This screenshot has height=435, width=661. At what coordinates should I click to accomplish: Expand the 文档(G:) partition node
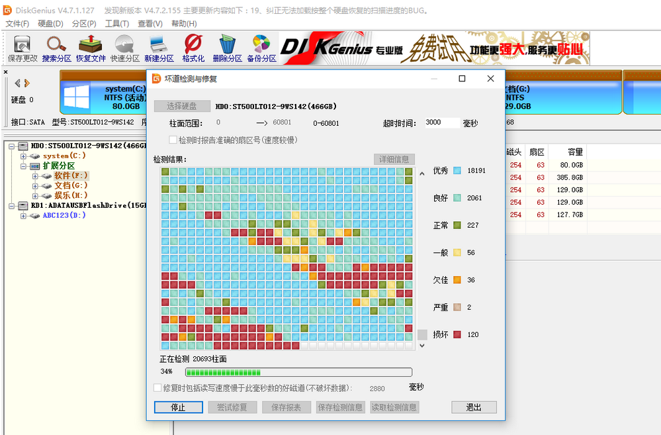tap(36, 185)
